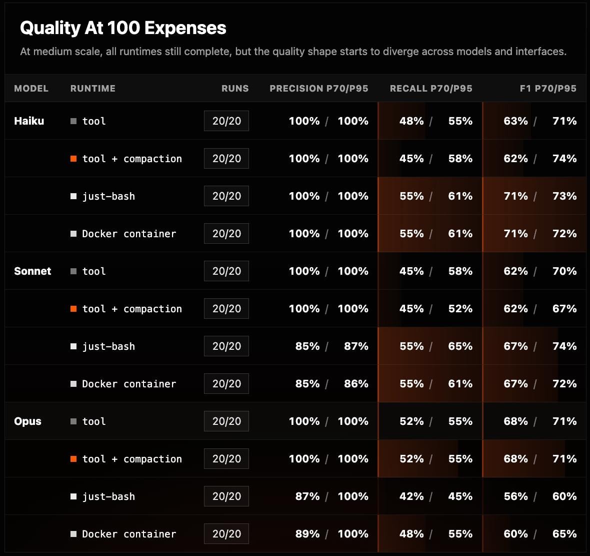Click the 86% precision P95 for Sonnet Docker container
This screenshot has width=590, height=556.
coord(356,384)
